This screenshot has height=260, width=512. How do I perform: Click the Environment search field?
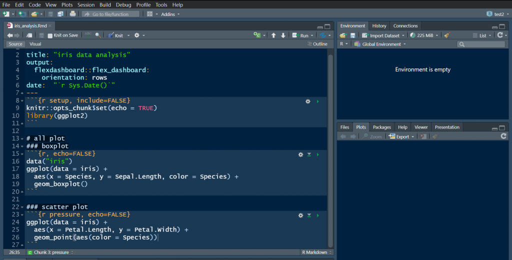481,44
